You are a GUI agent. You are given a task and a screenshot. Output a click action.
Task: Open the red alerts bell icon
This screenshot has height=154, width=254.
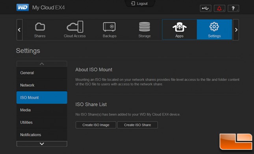219,8
